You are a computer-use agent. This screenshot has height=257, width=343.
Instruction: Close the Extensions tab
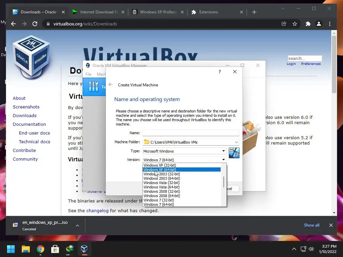(242, 12)
